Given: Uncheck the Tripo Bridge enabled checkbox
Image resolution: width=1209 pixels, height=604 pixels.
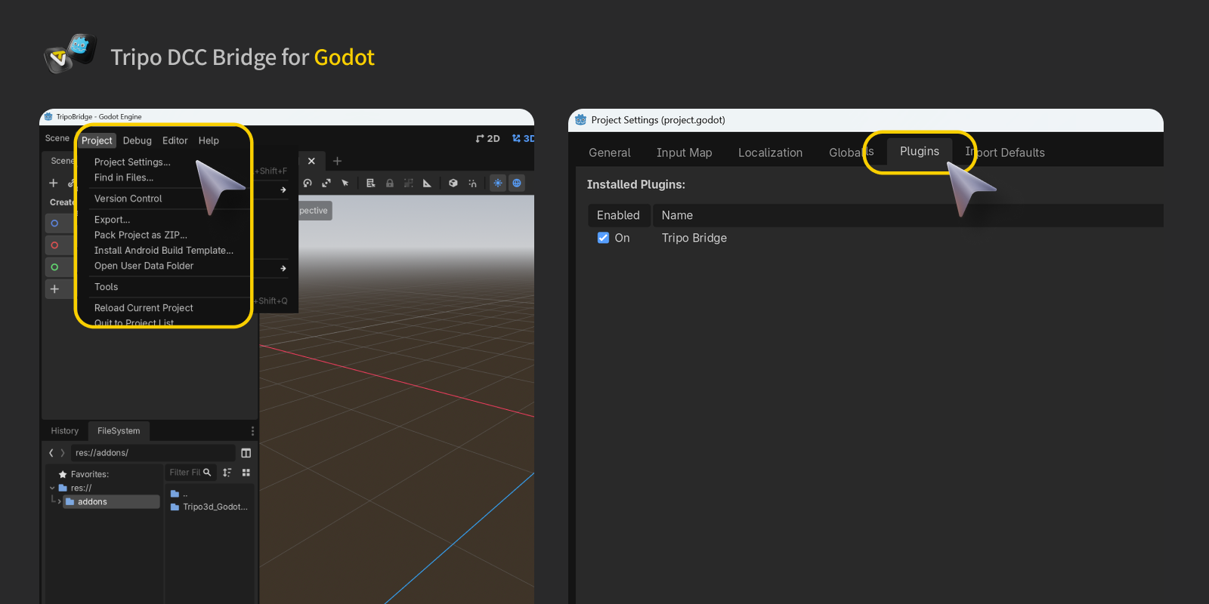Looking at the screenshot, I should click(603, 238).
